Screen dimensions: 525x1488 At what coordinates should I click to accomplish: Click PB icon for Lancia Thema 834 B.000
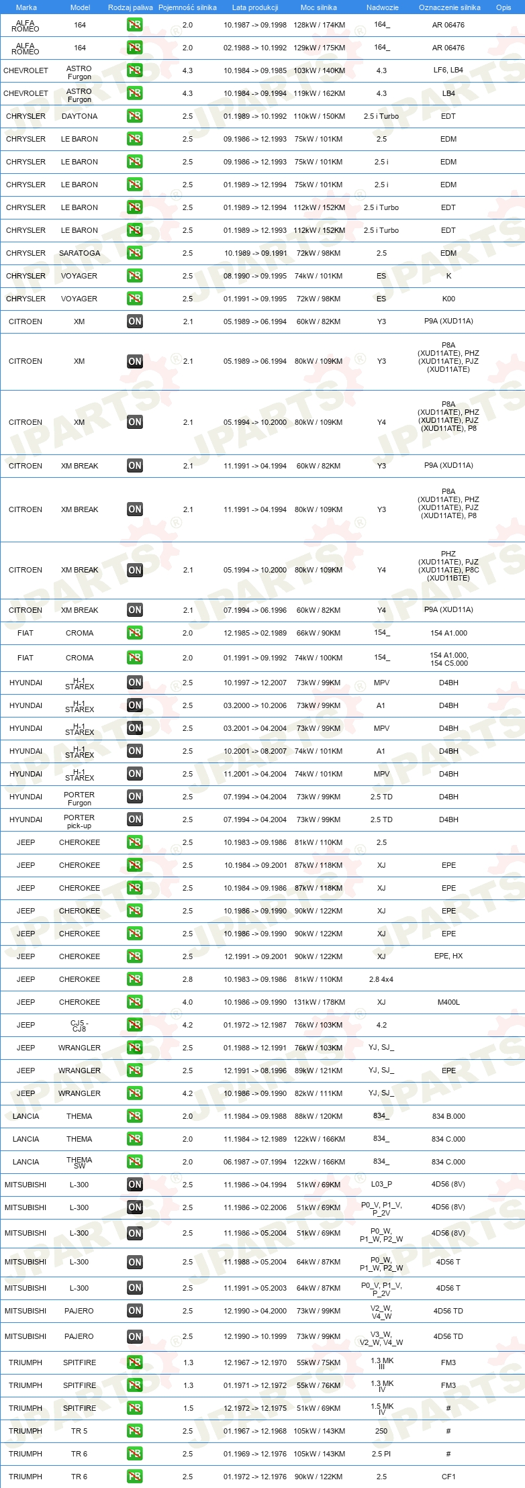(134, 1116)
